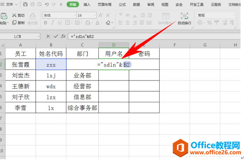Viewport: 244px width, 160px height.
Task: Toggle Italic formatting
Action: (x=52, y=23)
